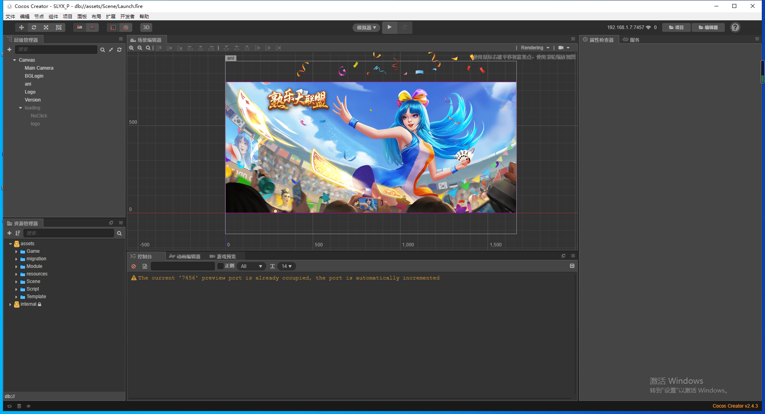Collapse the assets root folder
The width and height of the screenshot is (765, 414).
click(x=10, y=244)
